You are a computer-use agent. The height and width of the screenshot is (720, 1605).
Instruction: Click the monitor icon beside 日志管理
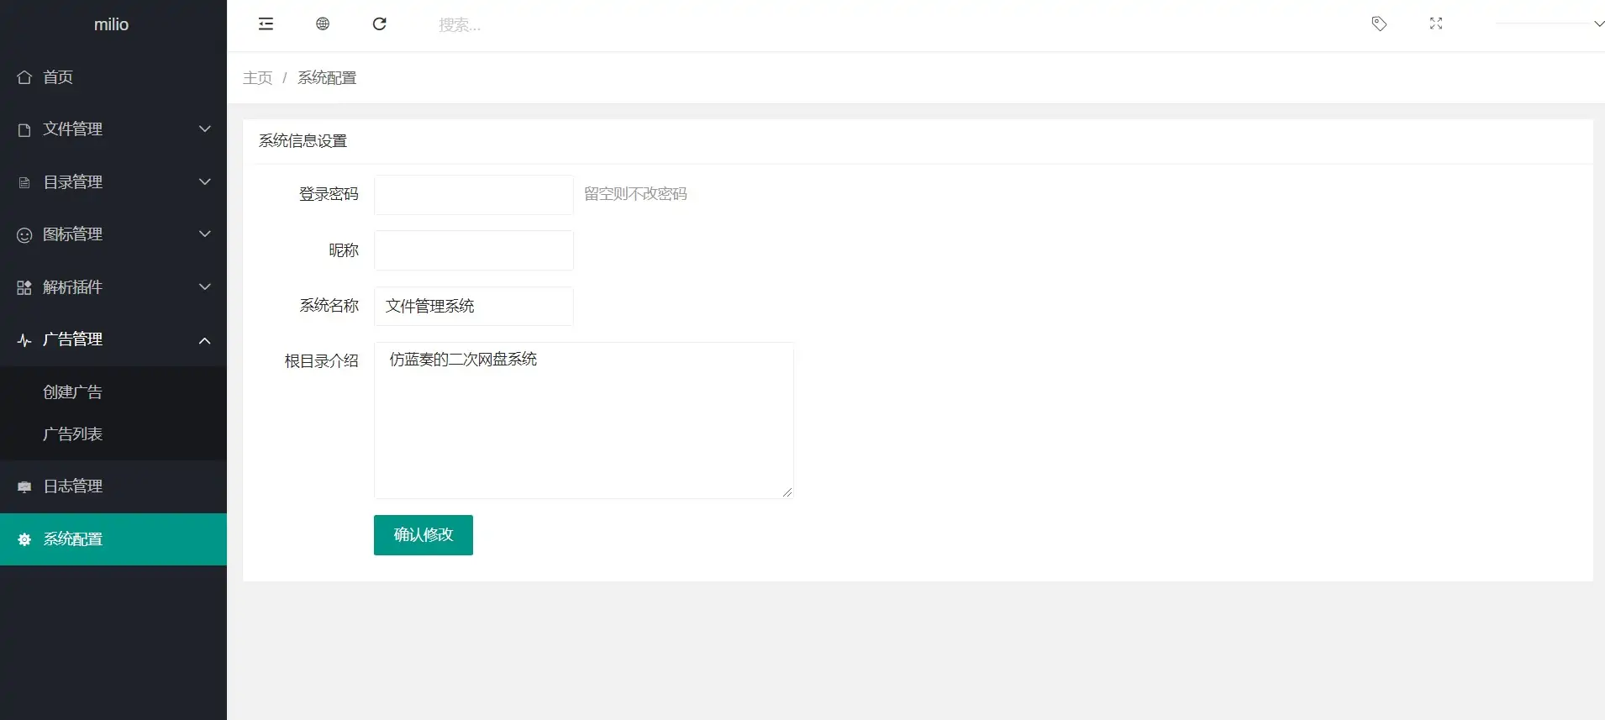coord(24,487)
